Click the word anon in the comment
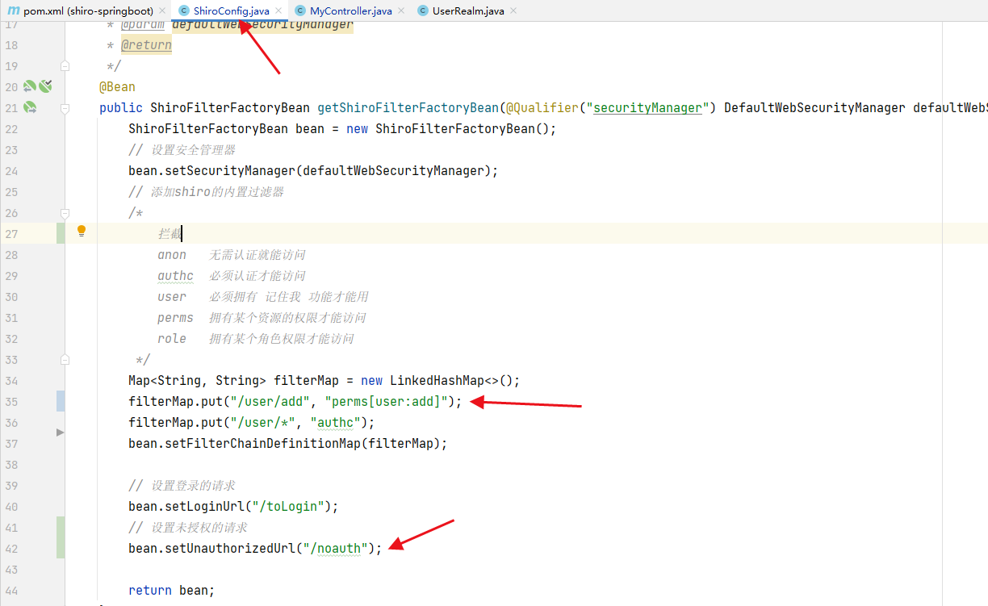The width and height of the screenshot is (988, 606). pyautogui.click(x=172, y=255)
